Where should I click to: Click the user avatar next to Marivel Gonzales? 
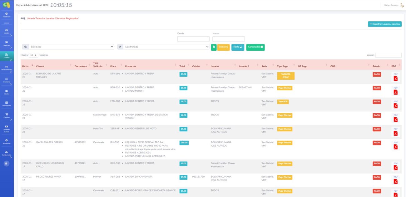coord(402,5)
